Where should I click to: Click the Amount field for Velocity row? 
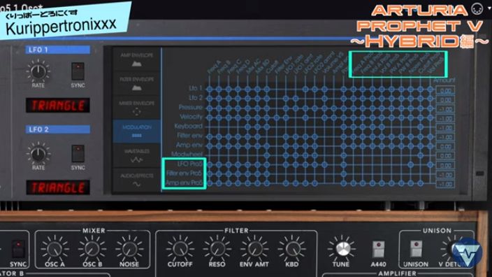click(445, 119)
